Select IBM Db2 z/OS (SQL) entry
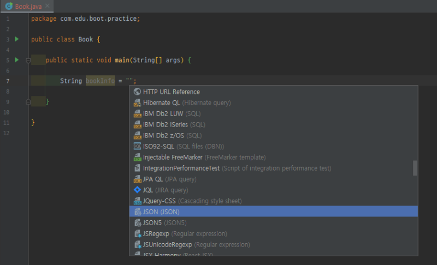Viewport: 437px width, 265px height. tap(274, 135)
